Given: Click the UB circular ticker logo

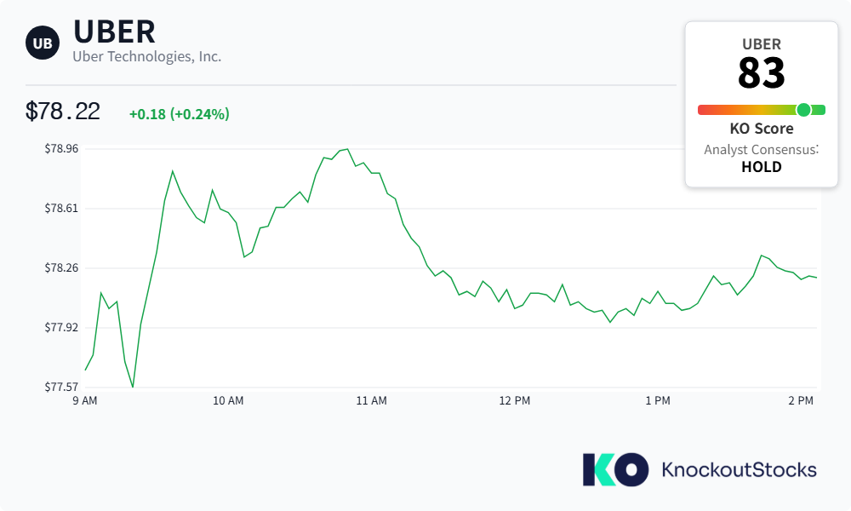Looking at the screenshot, I should click(43, 43).
